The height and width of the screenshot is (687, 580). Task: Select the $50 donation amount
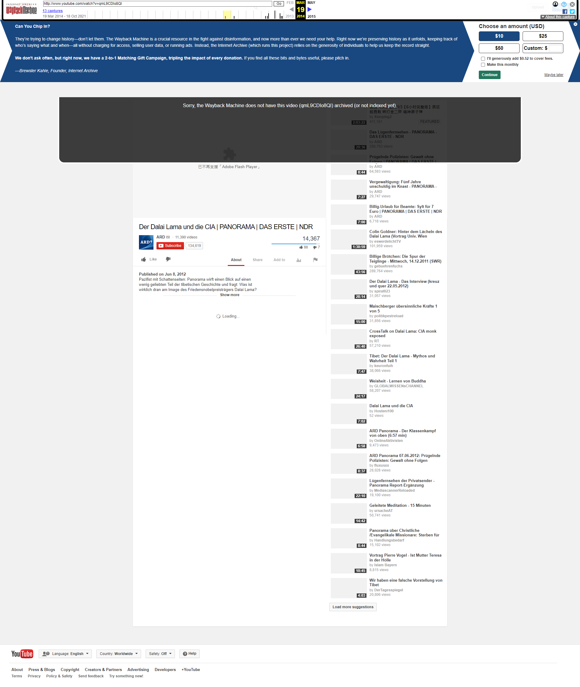[499, 48]
